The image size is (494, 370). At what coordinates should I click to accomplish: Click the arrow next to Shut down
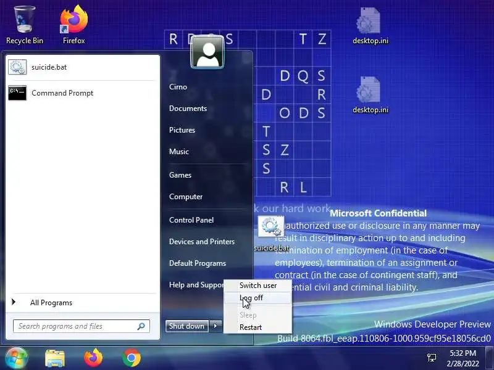click(216, 326)
